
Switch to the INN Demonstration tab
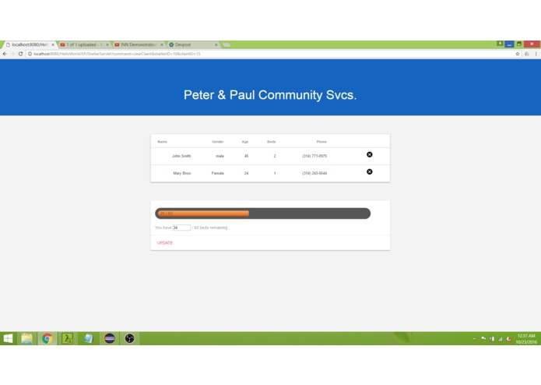[139, 44]
